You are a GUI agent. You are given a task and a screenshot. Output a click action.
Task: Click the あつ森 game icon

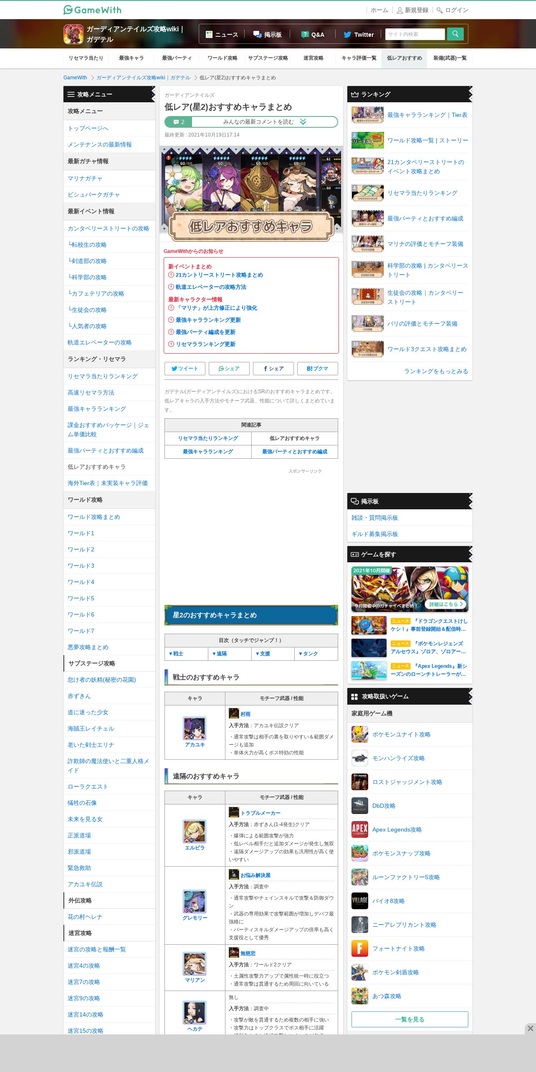pos(360,996)
